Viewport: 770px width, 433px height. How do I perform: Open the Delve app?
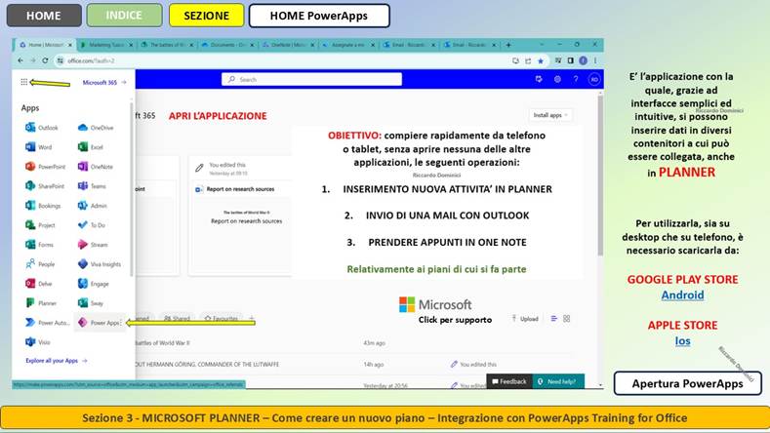click(x=38, y=284)
